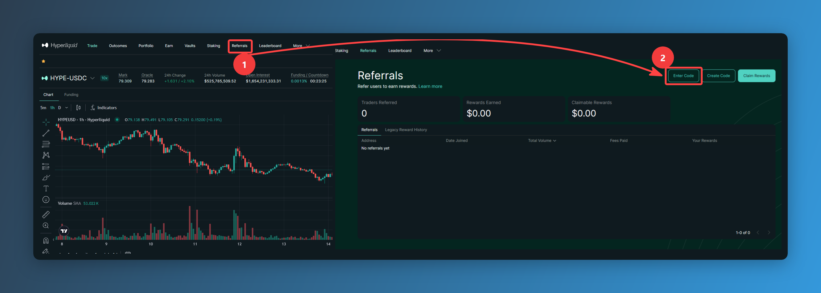Toggle magnet mode in chart toolbar
This screenshot has width=821, height=293.
click(46, 240)
